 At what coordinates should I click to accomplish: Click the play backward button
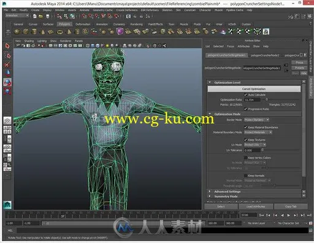pos(282,215)
